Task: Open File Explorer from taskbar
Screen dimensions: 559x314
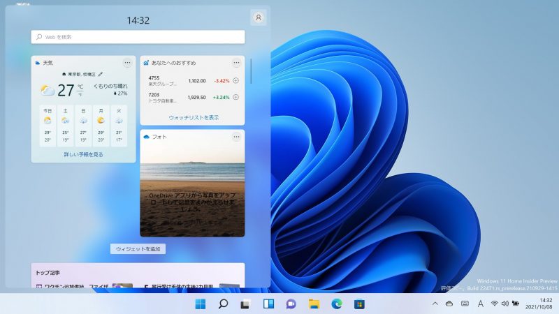Action: pyautogui.click(x=314, y=304)
